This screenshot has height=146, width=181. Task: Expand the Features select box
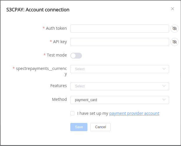[x=120, y=86]
